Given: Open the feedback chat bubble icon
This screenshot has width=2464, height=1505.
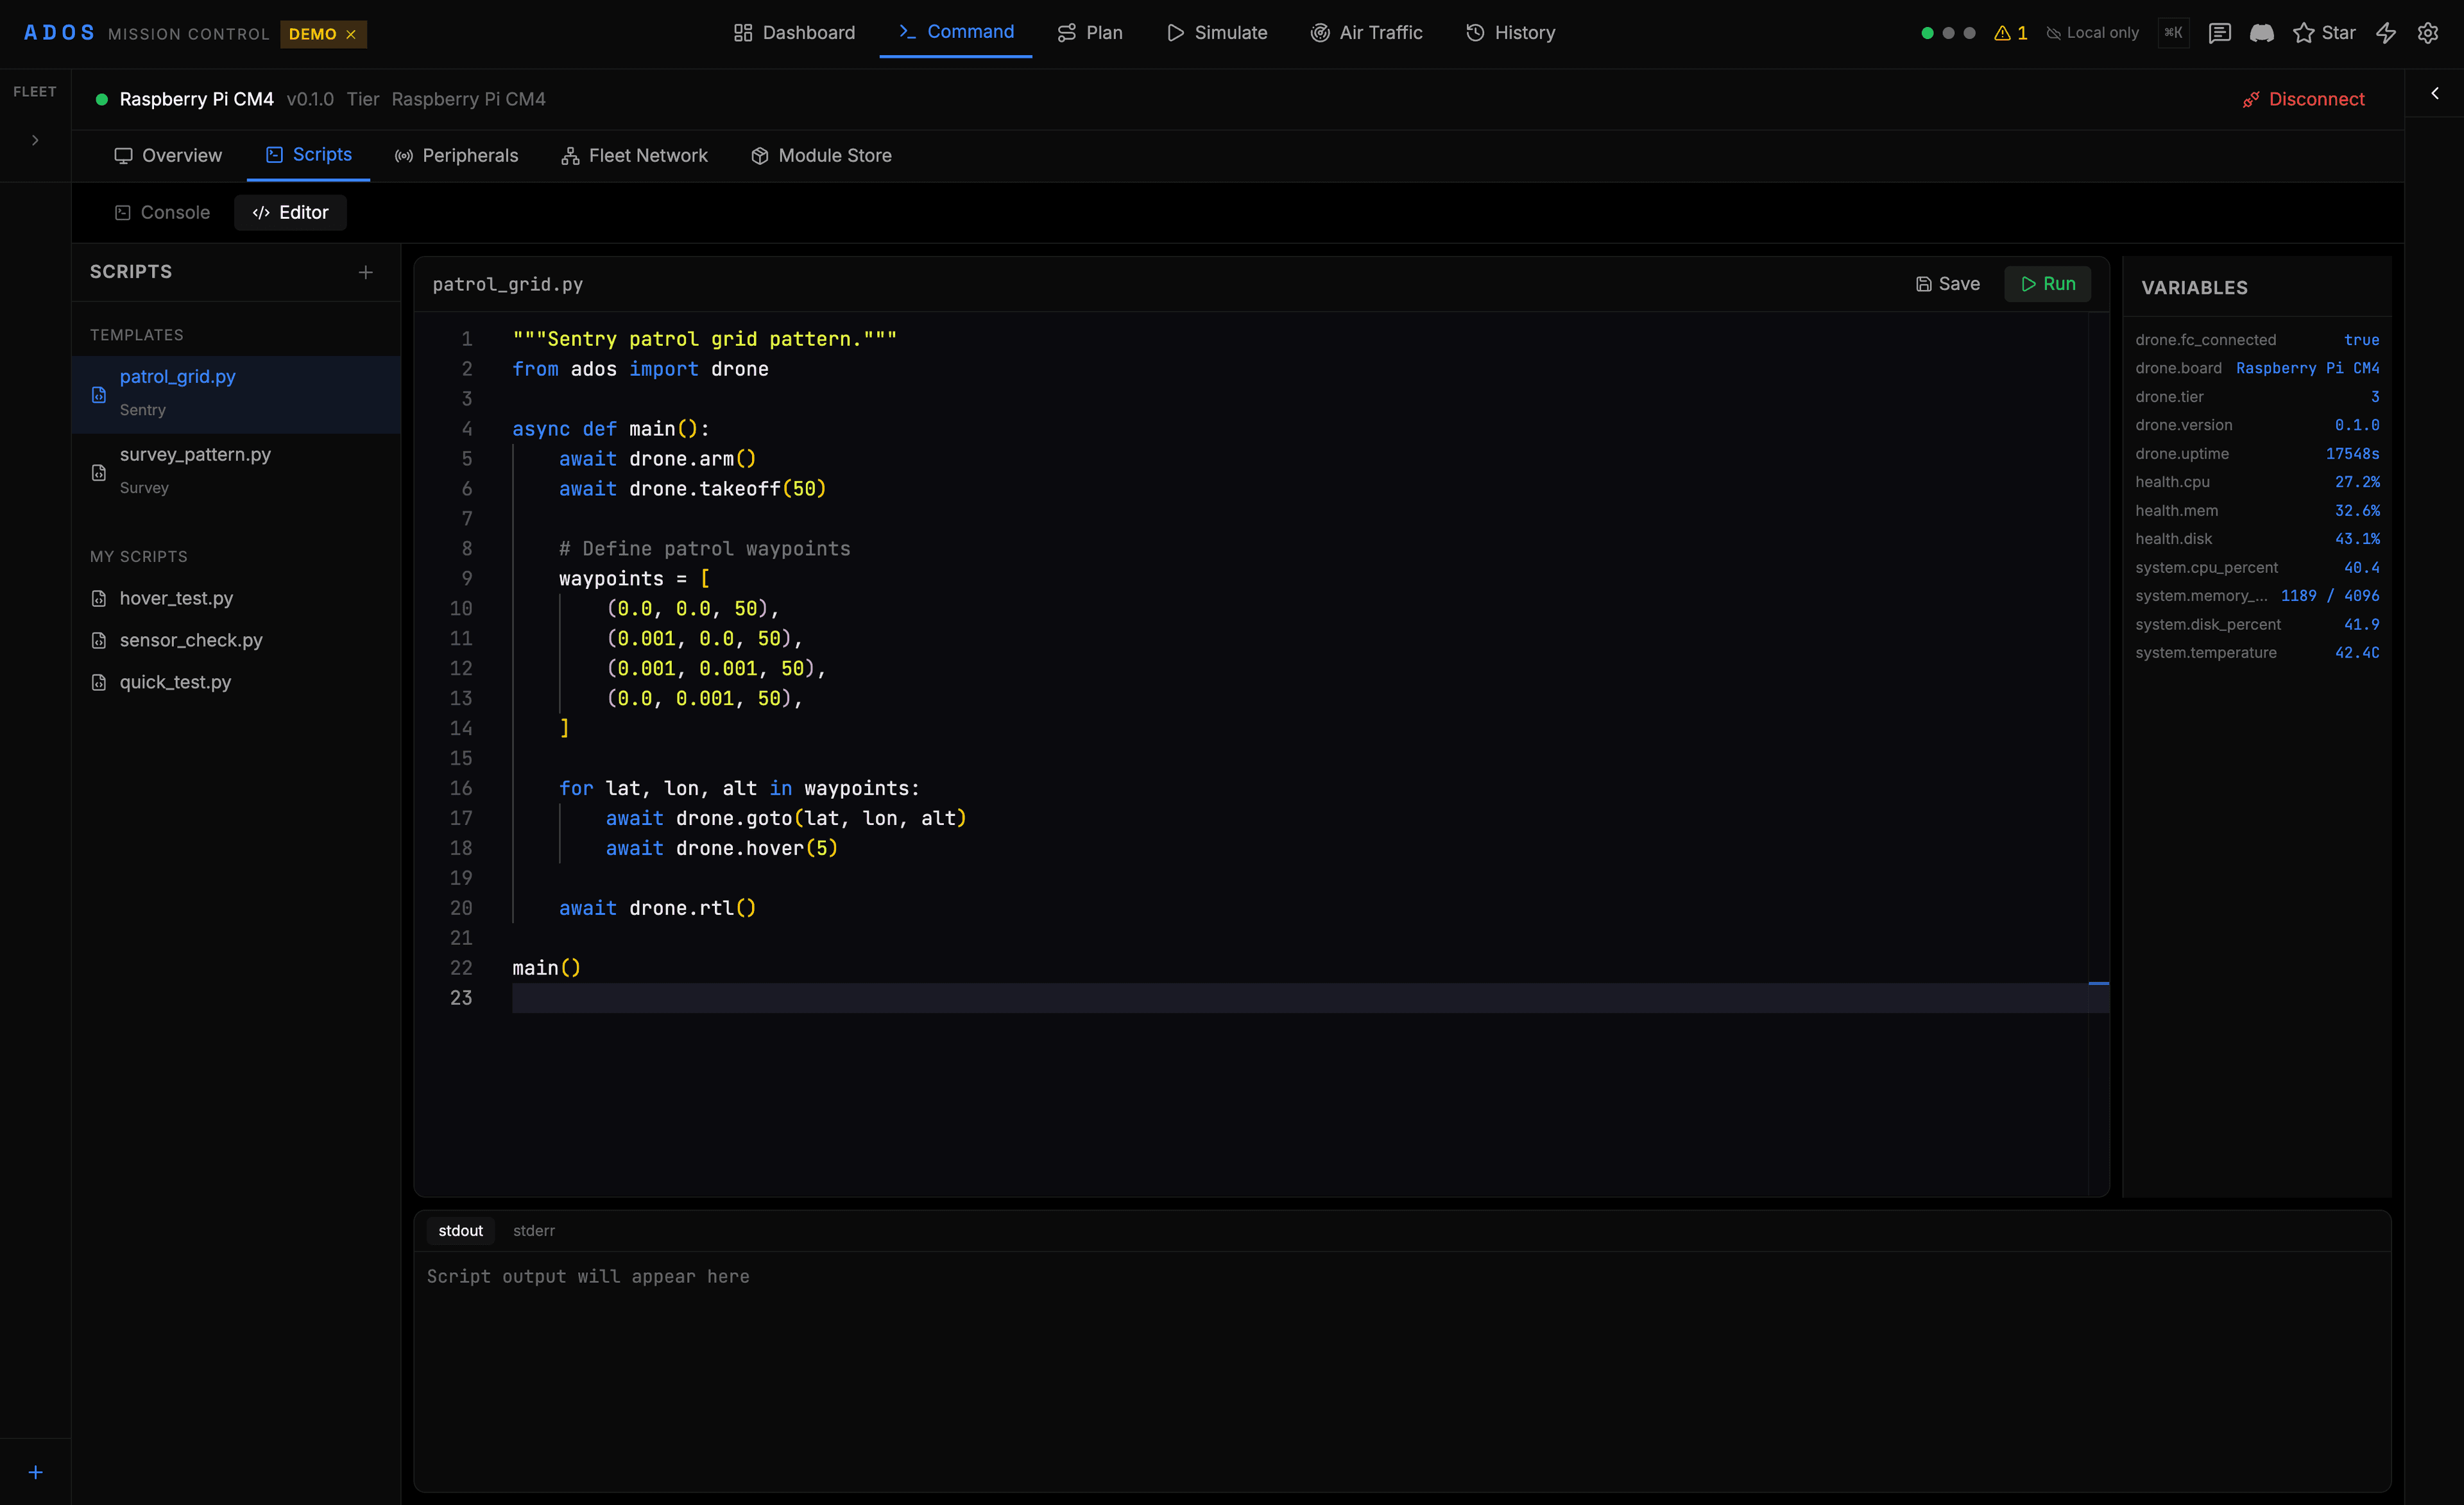Looking at the screenshot, I should (2220, 33).
